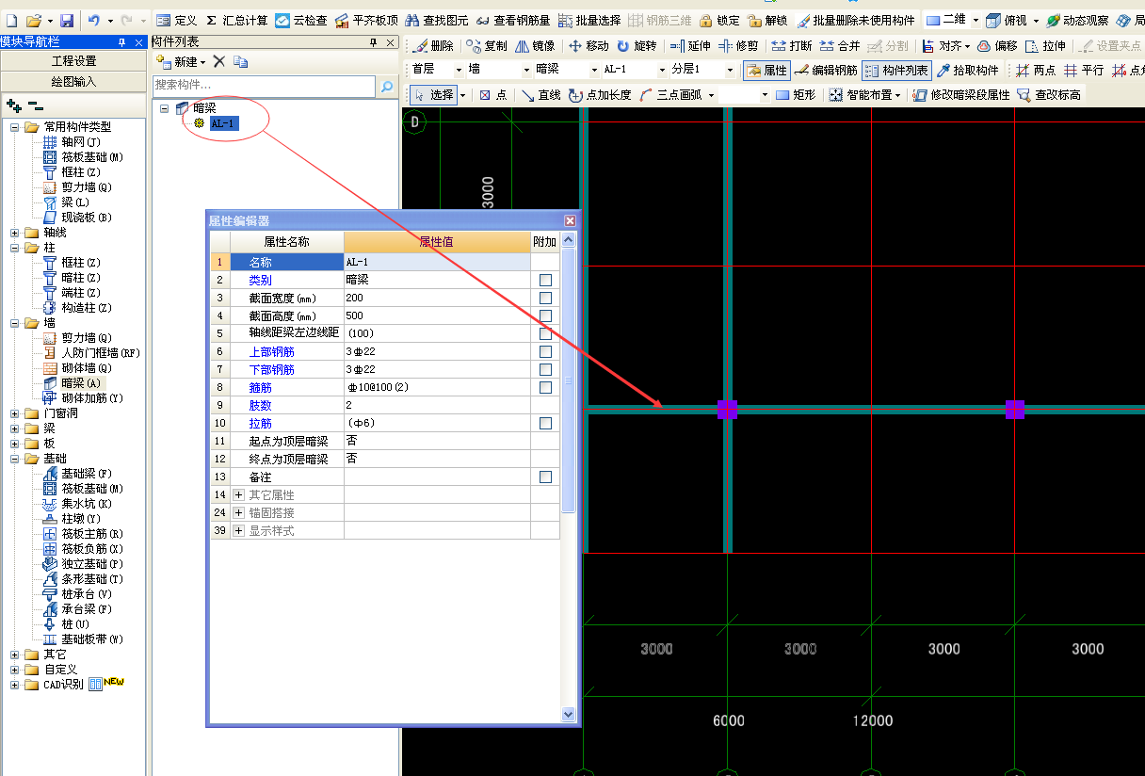Collapse the 基础 tree folder

tap(15, 459)
